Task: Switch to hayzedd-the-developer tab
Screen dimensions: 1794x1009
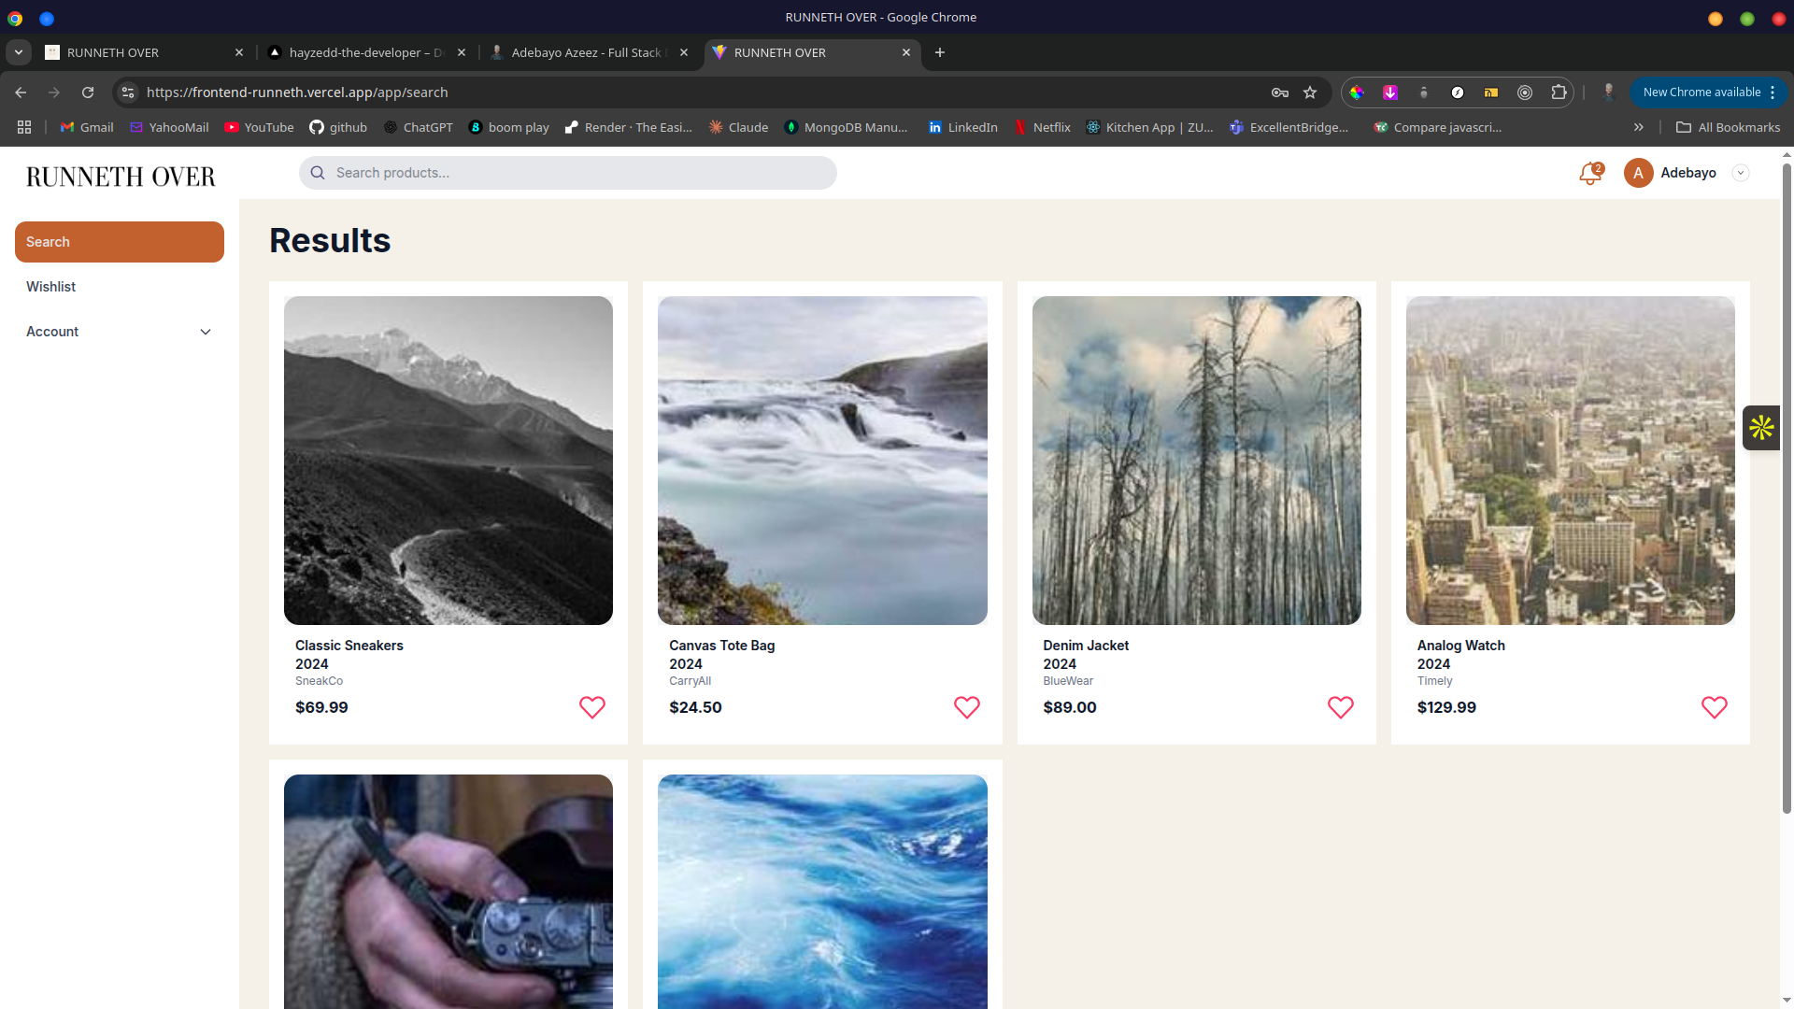Action: pyautogui.click(x=366, y=52)
